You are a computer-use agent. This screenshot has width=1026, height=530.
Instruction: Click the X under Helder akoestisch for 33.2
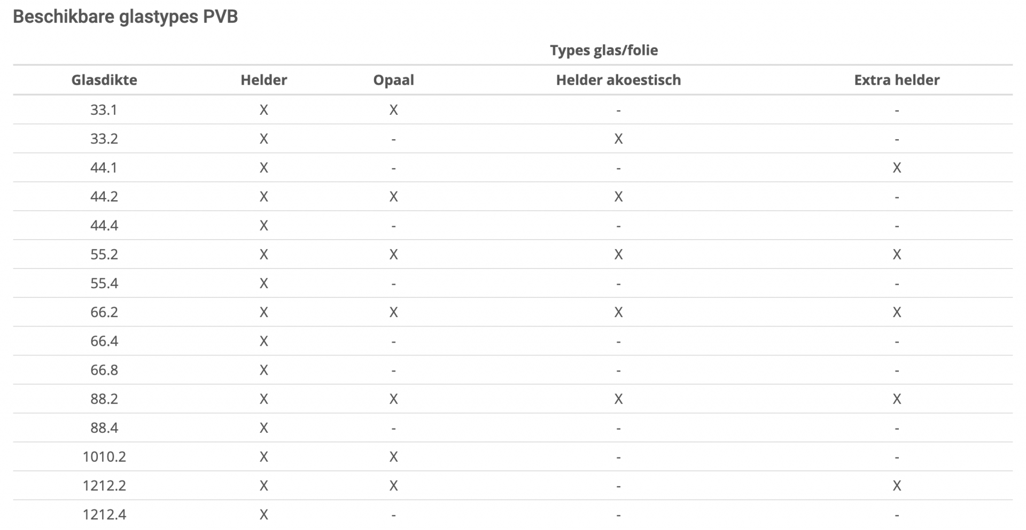coord(618,139)
